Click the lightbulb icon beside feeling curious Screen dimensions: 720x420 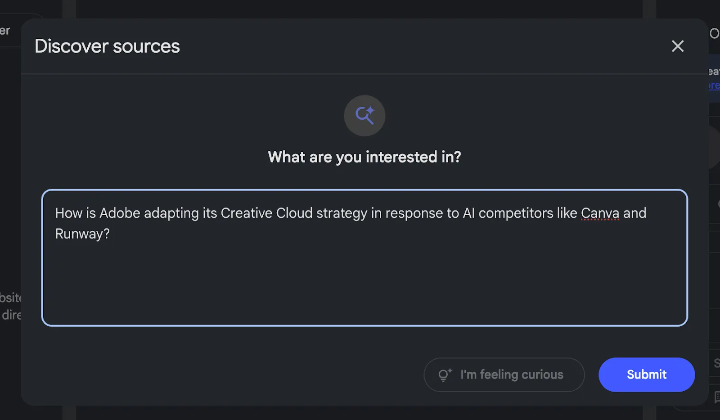tap(445, 375)
